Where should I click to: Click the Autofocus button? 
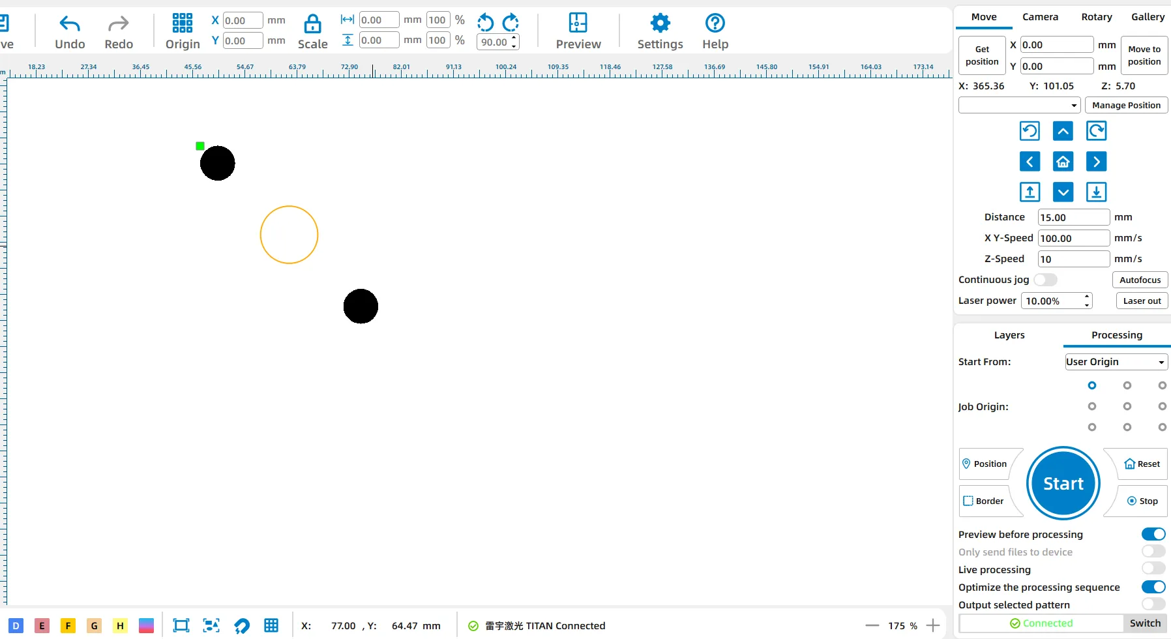coord(1140,280)
